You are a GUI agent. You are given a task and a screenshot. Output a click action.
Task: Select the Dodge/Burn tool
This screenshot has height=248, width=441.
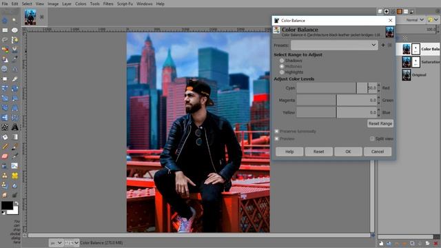click(x=14, y=195)
